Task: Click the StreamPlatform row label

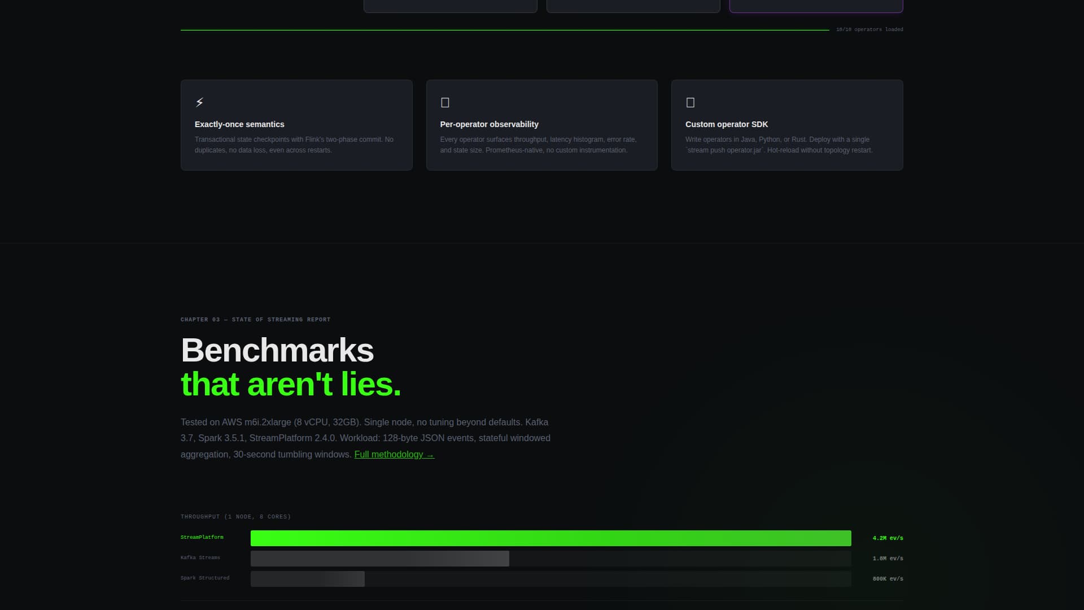Action: tap(202, 537)
